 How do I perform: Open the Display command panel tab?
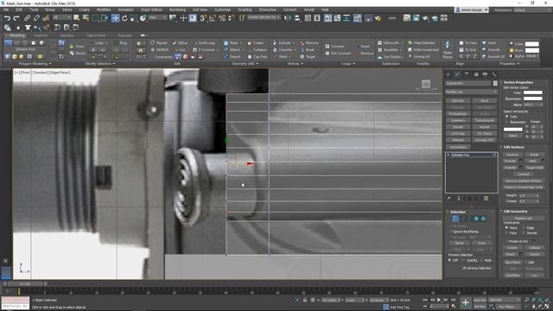tap(485, 74)
